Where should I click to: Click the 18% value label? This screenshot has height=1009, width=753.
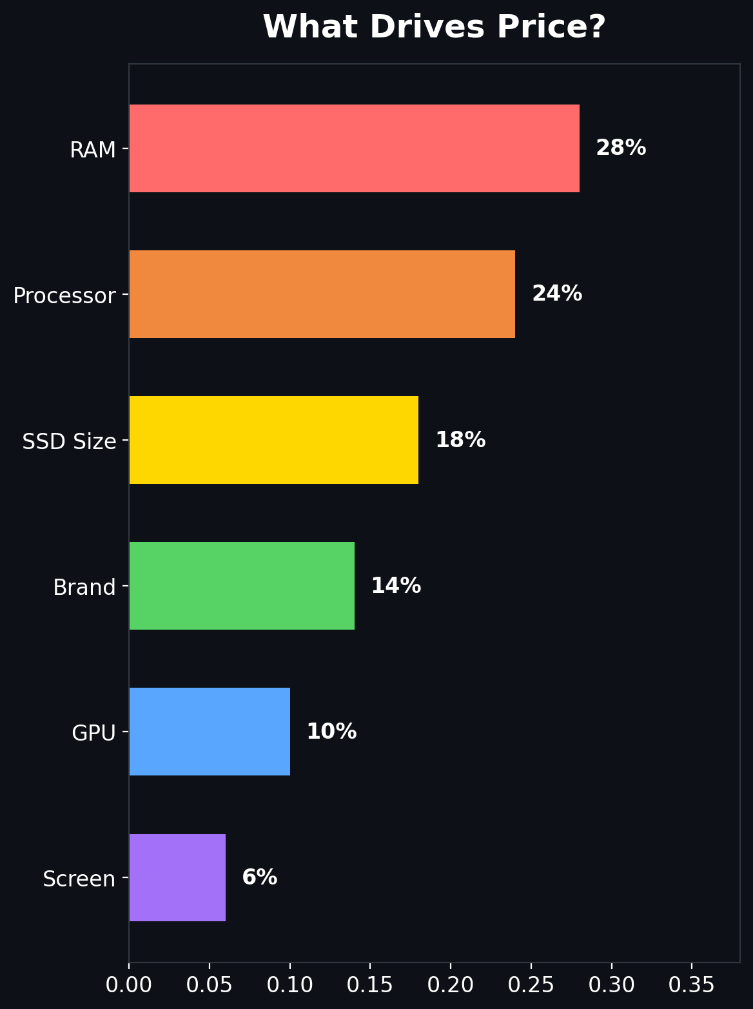(460, 440)
